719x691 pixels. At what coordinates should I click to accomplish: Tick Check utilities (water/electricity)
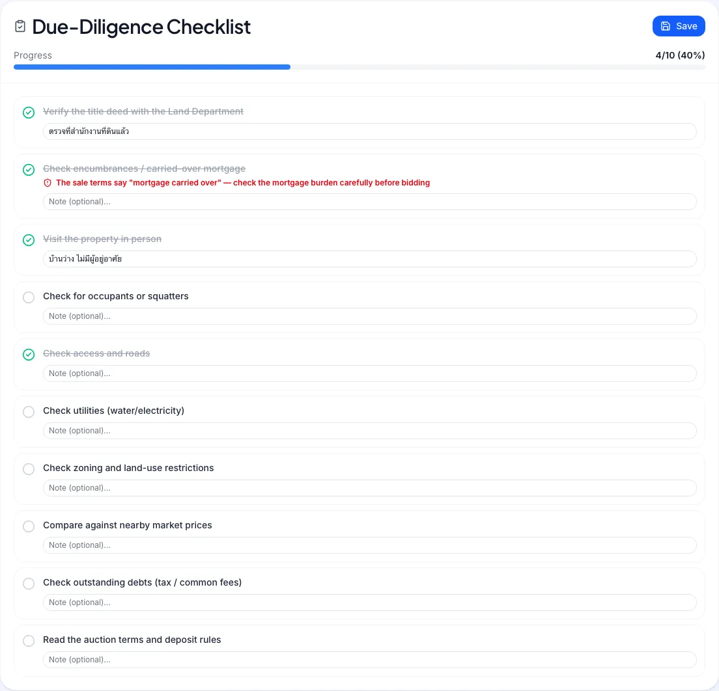point(29,411)
